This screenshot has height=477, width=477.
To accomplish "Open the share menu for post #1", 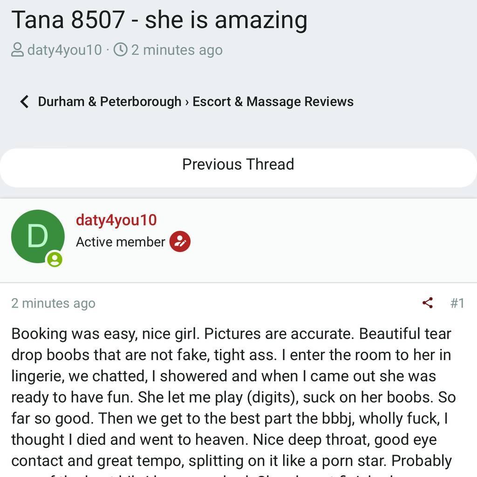I will tap(428, 303).
